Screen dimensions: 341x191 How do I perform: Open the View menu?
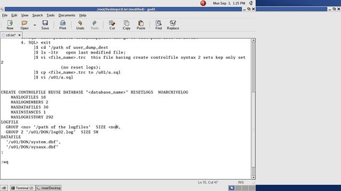[25, 15]
